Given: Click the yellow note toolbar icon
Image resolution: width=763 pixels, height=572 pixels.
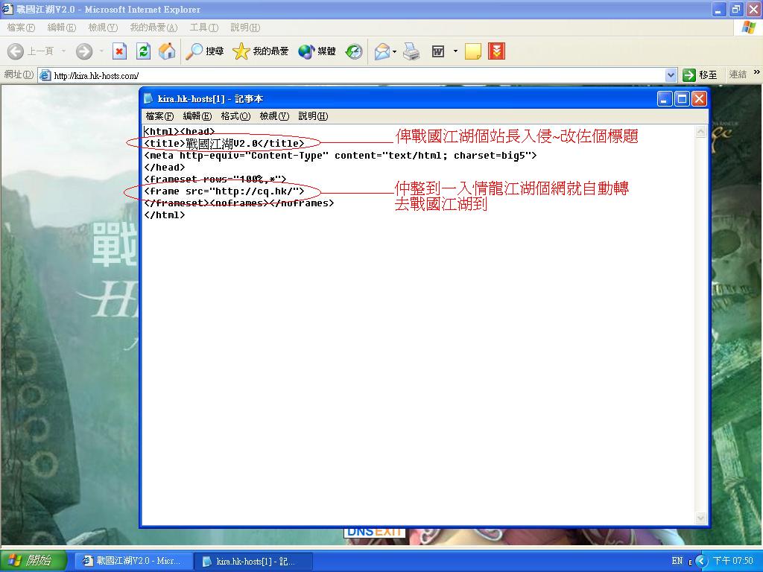Looking at the screenshot, I should pos(473,51).
